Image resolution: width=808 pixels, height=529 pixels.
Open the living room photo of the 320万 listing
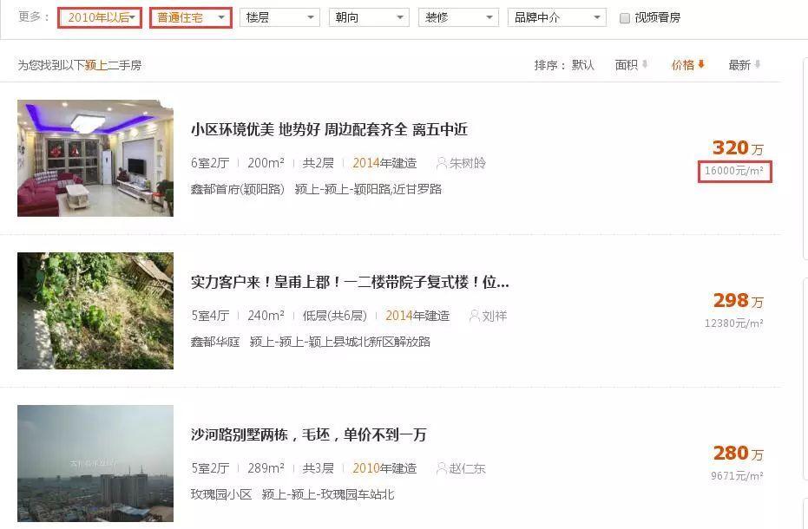pos(95,158)
